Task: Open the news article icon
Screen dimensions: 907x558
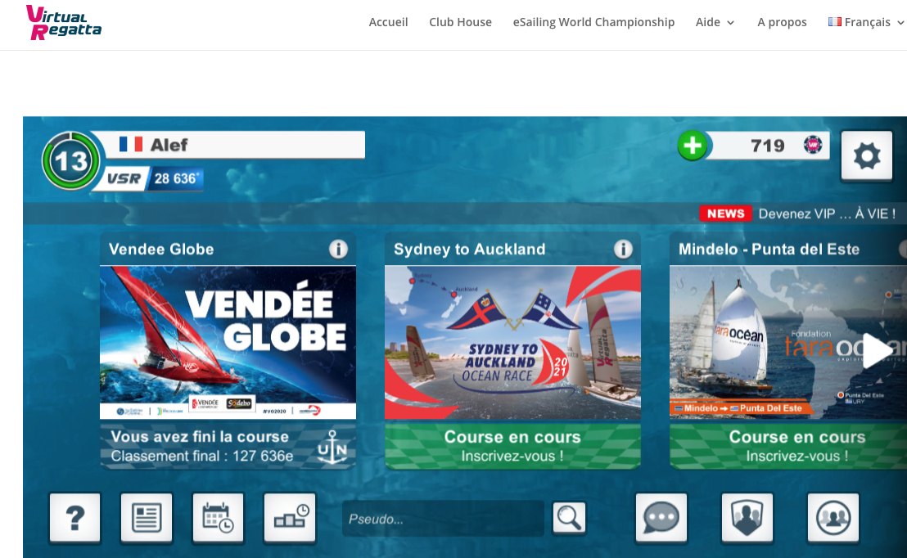Action: 147,518
